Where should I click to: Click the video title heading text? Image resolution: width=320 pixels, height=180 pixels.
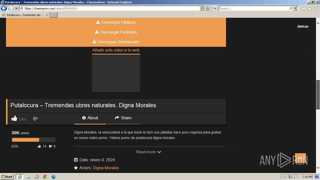83,105
